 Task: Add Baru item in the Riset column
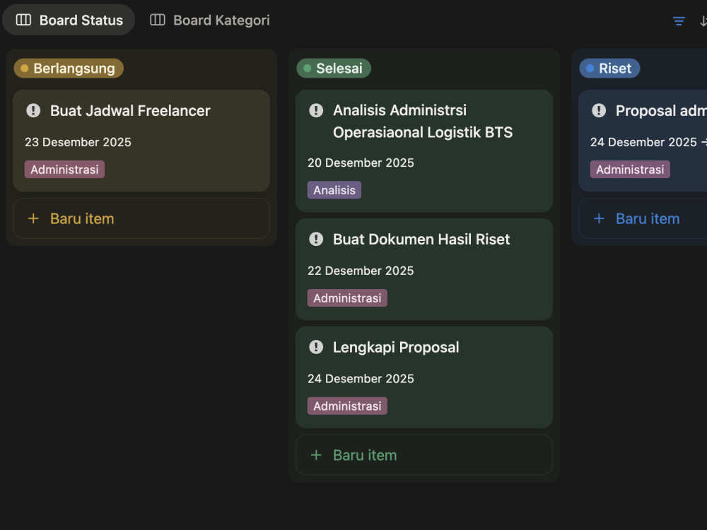click(x=643, y=218)
